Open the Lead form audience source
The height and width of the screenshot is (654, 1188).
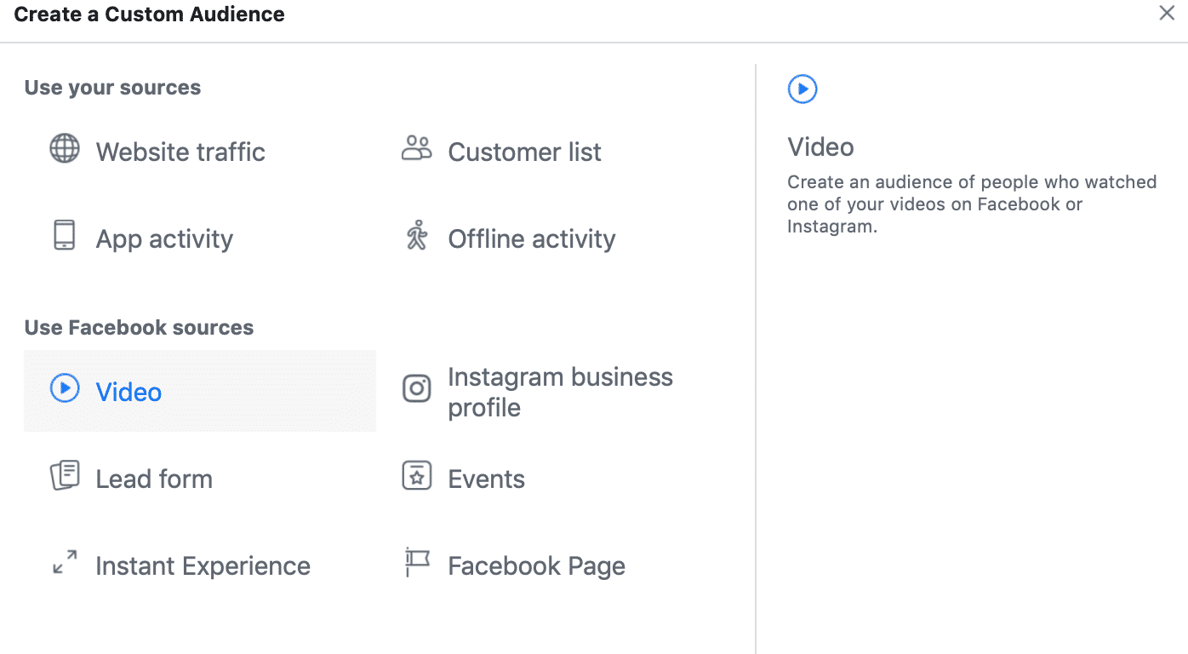(x=154, y=478)
